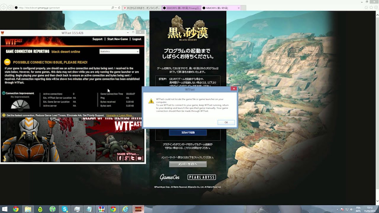Open Skype from the taskbar
This screenshot has width=379, height=213.
pos(65,209)
